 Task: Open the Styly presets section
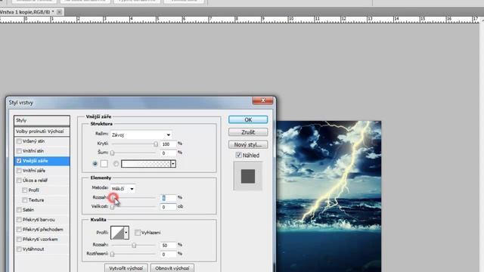click(x=42, y=120)
